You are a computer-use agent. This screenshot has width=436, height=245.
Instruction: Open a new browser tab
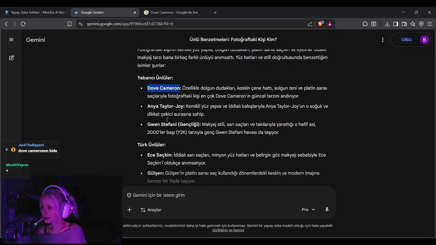pyautogui.click(x=215, y=12)
